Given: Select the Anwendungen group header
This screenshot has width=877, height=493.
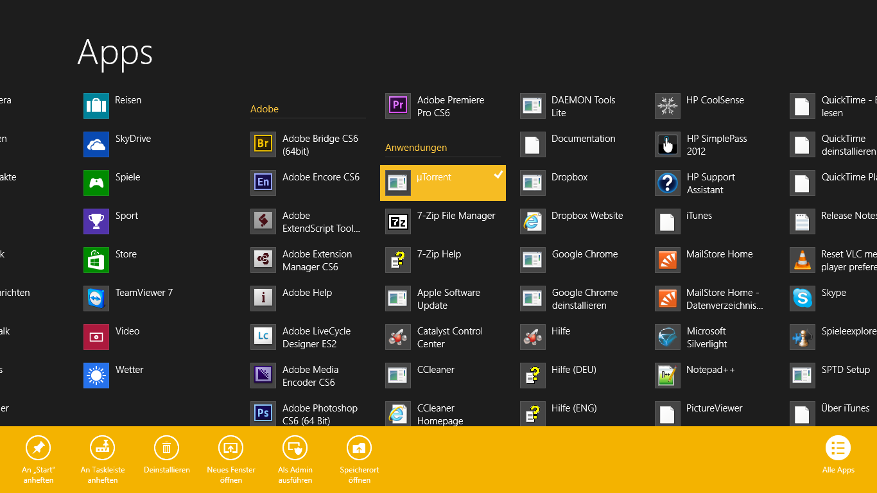Looking at the screenshot, I should (416, 148).
